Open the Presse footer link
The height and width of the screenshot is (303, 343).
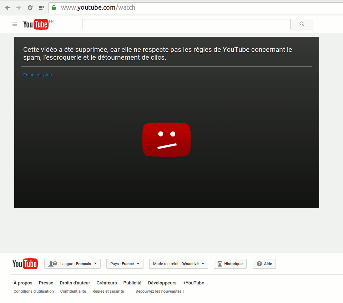point(46,283)
